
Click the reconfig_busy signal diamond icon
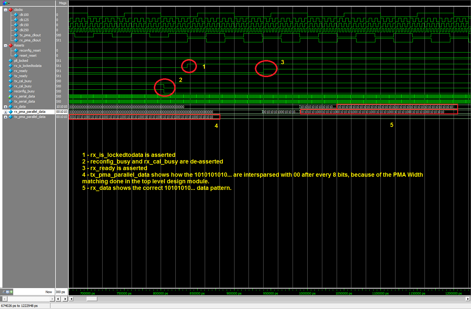(11, 91)
